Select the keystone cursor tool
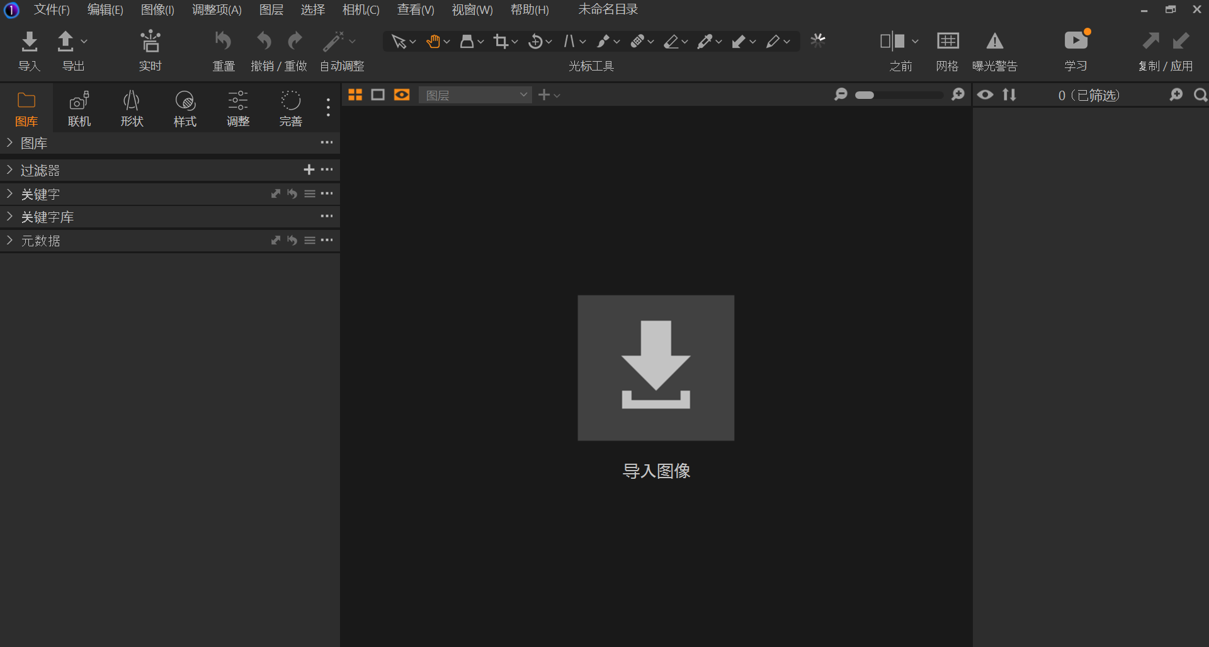Viewport: 1209px width, 647px height. [569, 42]
